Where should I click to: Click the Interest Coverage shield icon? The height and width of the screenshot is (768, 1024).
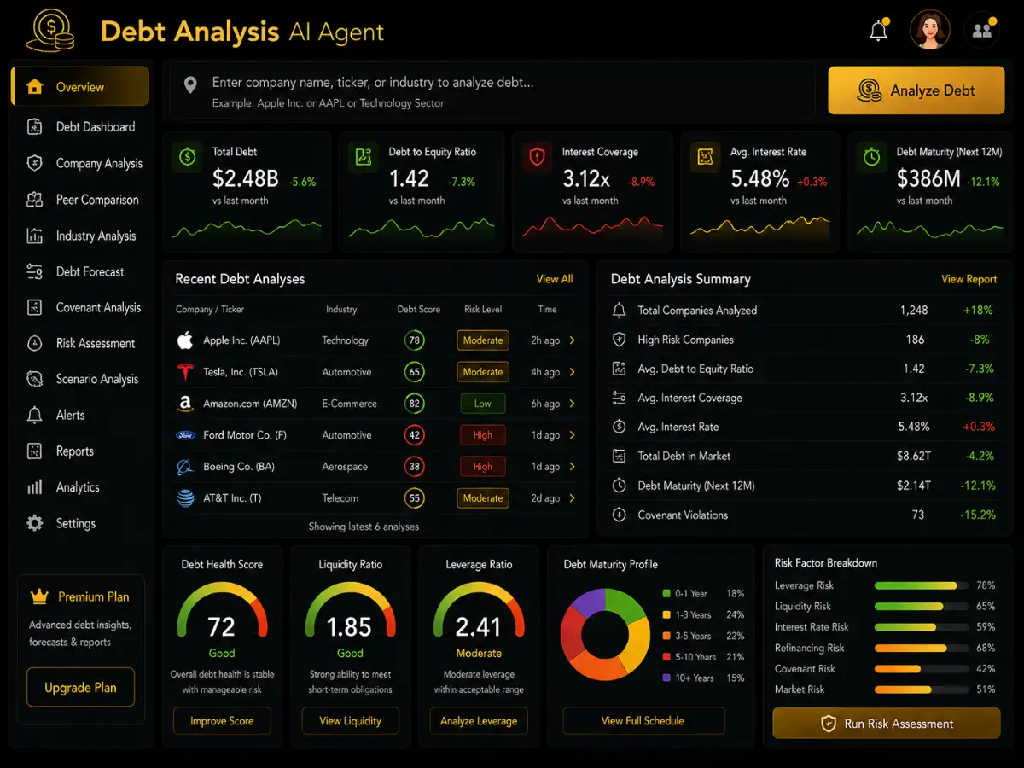pyautogui.click(x=536, y=157)
